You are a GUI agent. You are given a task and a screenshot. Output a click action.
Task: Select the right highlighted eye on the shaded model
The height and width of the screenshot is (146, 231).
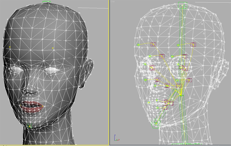(x=52, y=70)
